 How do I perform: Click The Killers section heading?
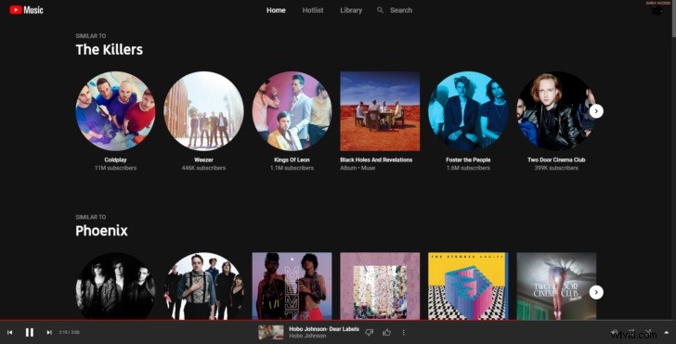(x=109, y=50)
